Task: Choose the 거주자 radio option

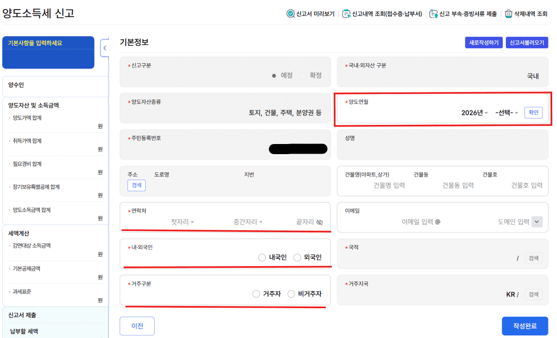Action: [x=256, y=294]
